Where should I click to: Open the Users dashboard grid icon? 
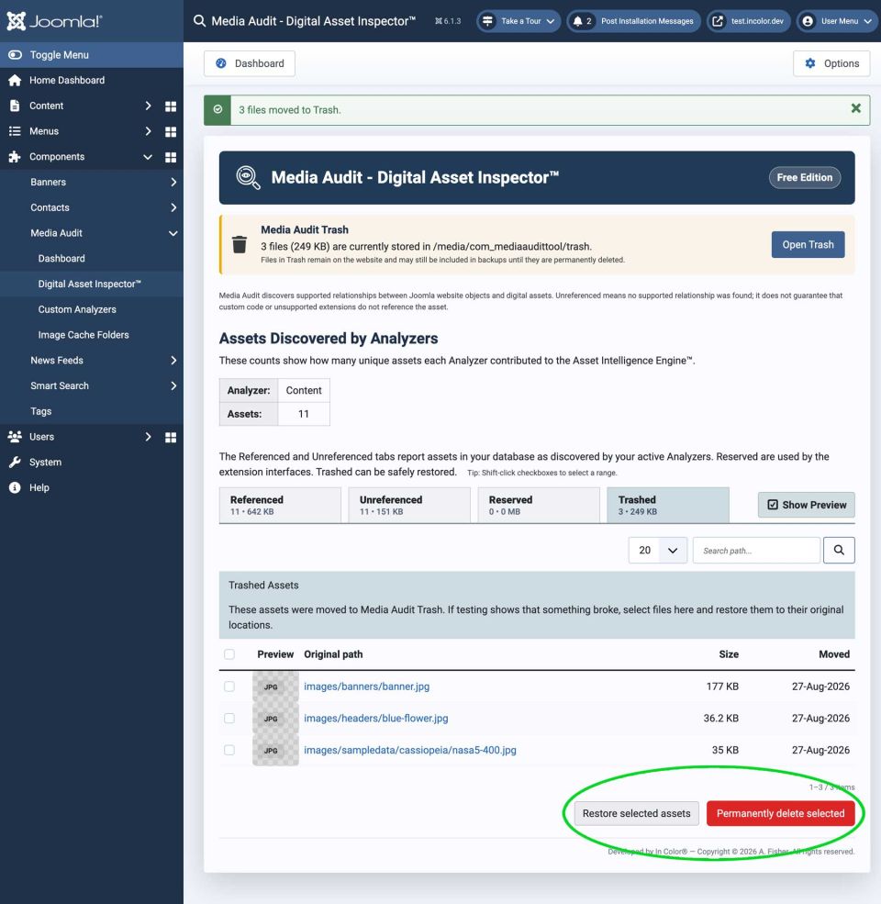171,437
